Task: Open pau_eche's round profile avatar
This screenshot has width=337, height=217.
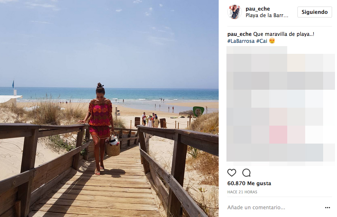Action: coord(235,12)
